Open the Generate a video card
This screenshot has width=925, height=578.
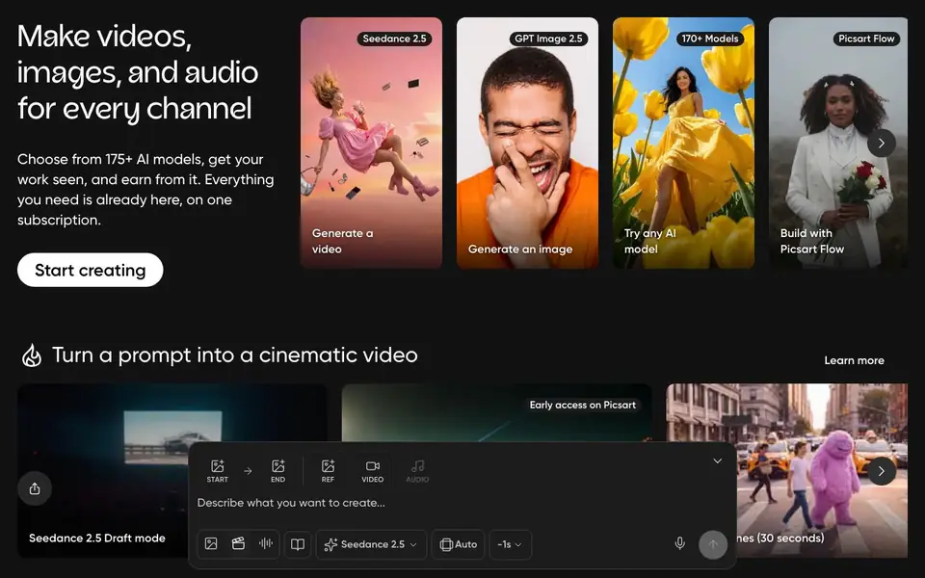pyautogui.click(x=371, y=143)
